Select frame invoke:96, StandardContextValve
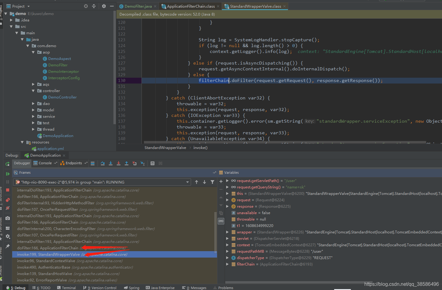 70,261
